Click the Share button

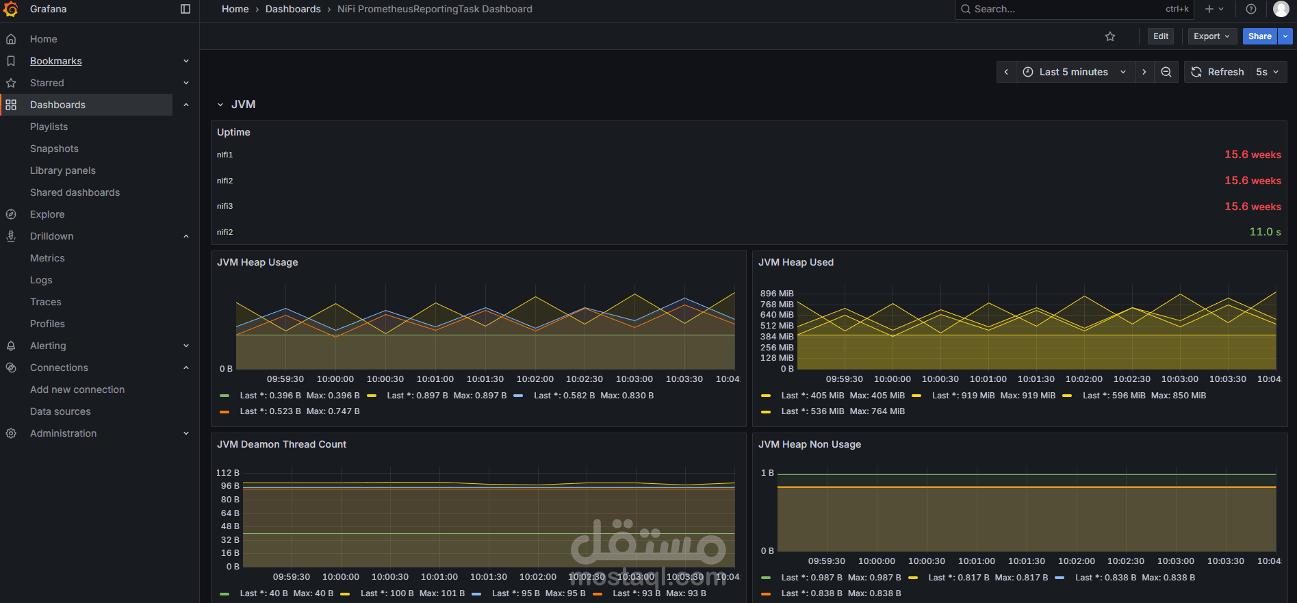click(1259, 36)
